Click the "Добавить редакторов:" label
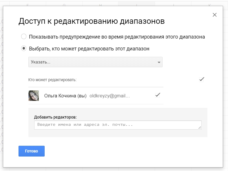 [x=55, y=117]
